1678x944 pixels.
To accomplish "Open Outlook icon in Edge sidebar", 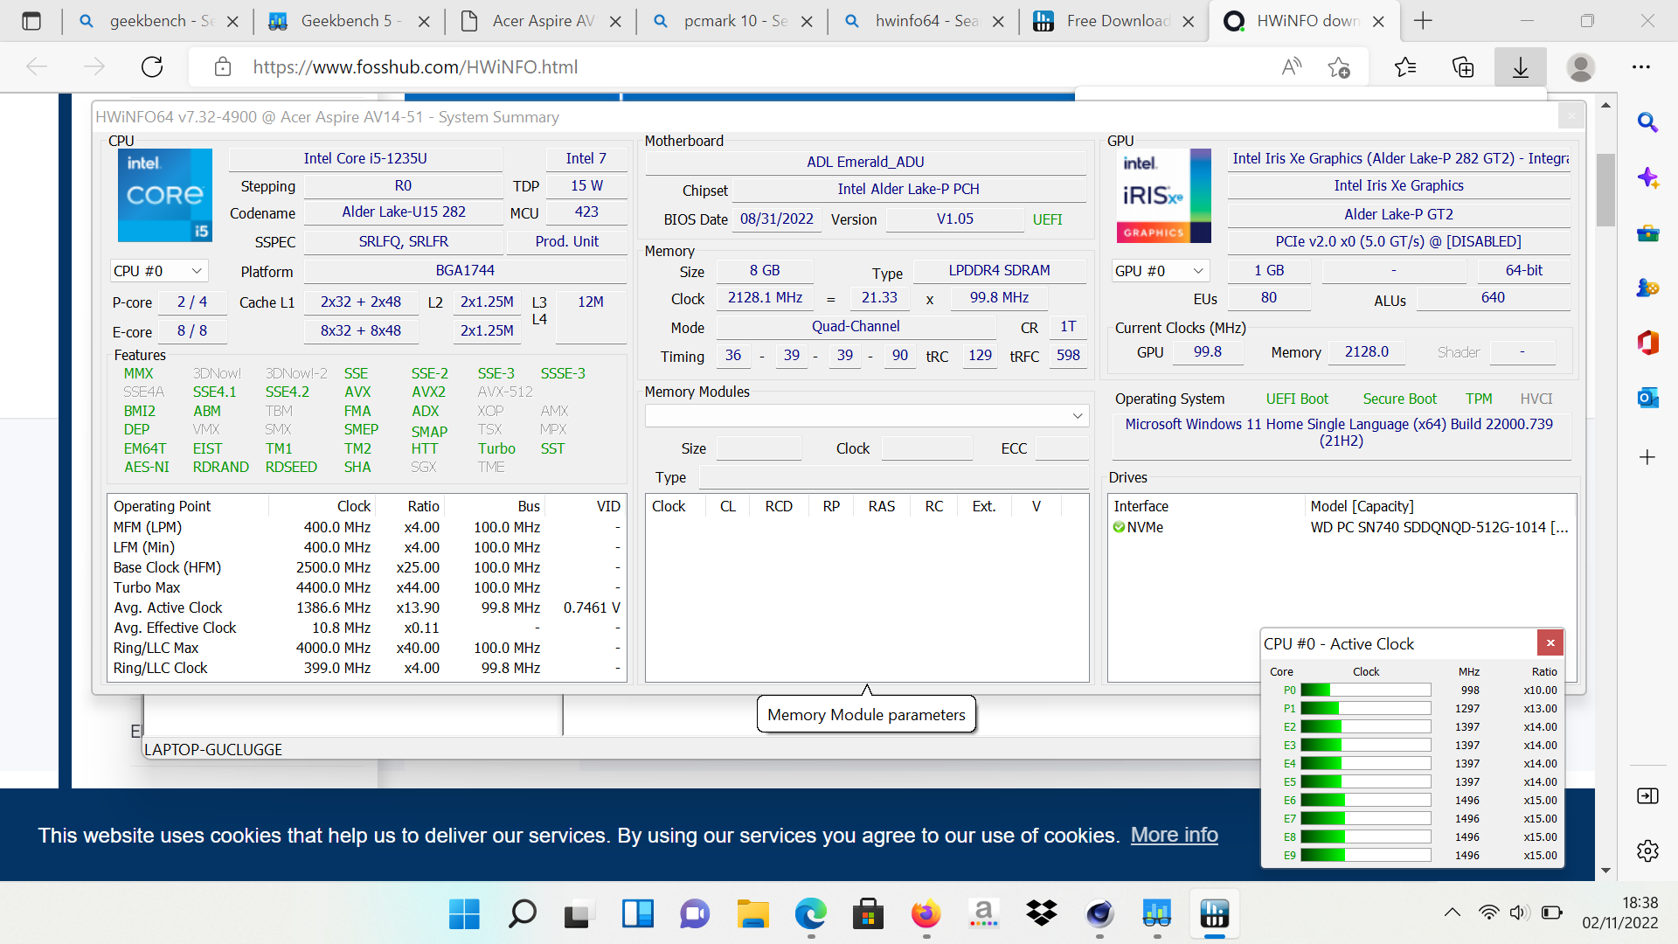I will pyautogui.click(x=1647, y=398).
